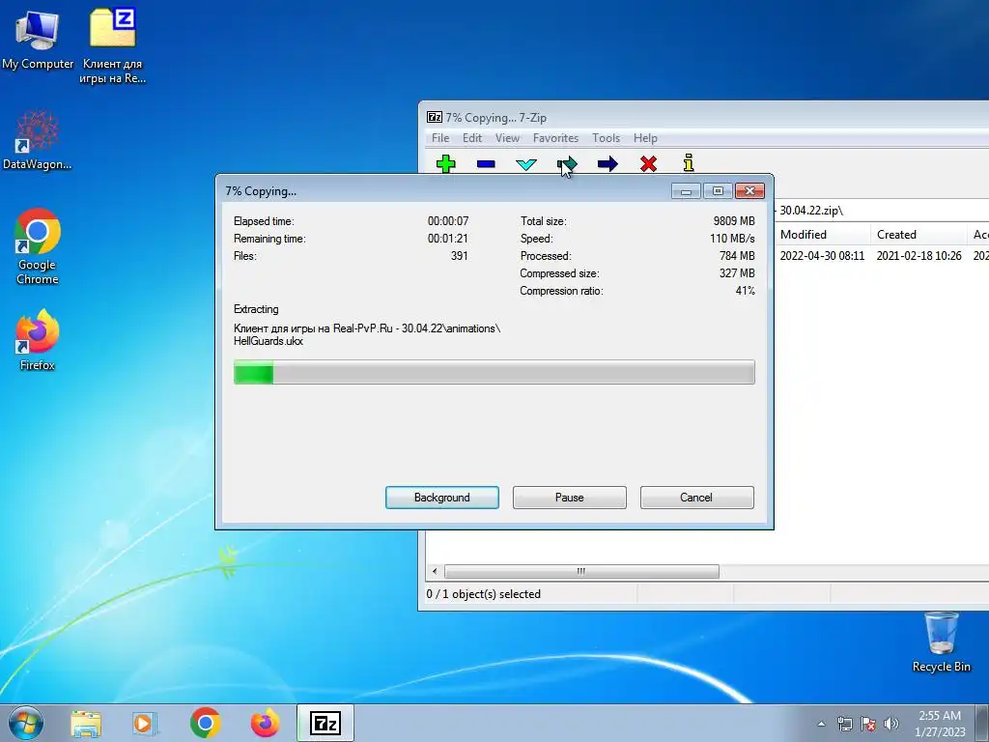
Task: Click the blue minus Extract icon in 7-Zip
Action: coord(486,164)
